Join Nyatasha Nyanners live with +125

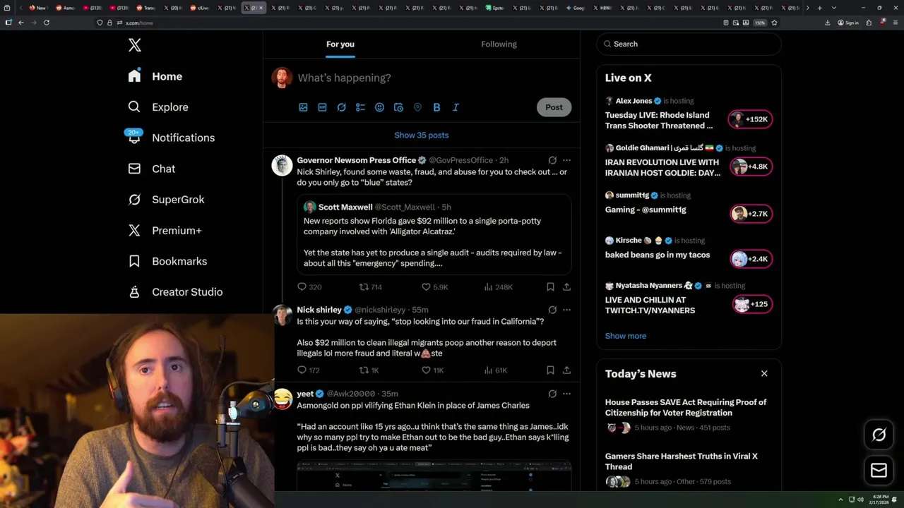point(752,304)
